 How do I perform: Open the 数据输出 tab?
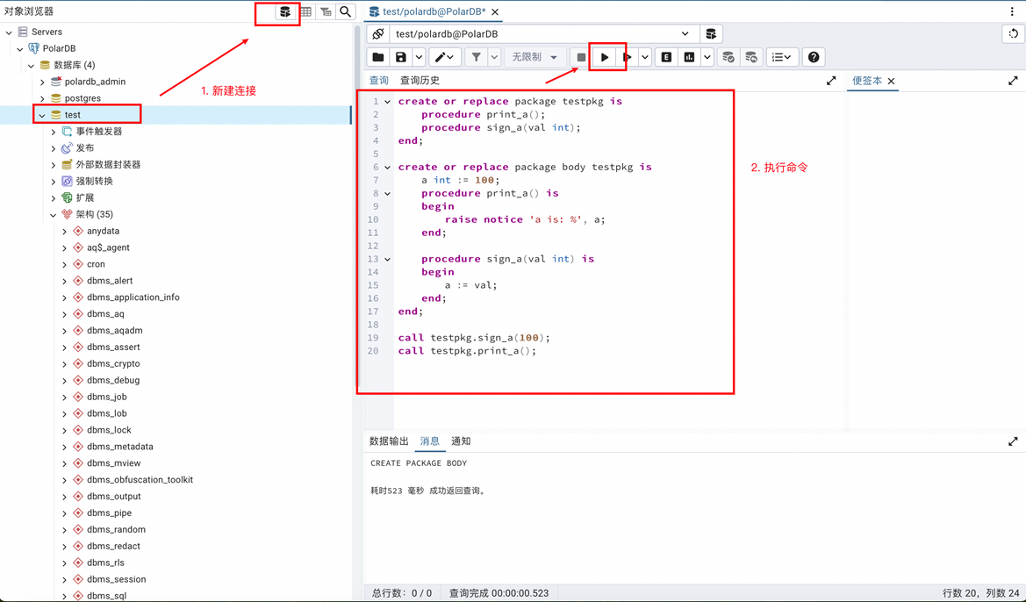(389, 441)
